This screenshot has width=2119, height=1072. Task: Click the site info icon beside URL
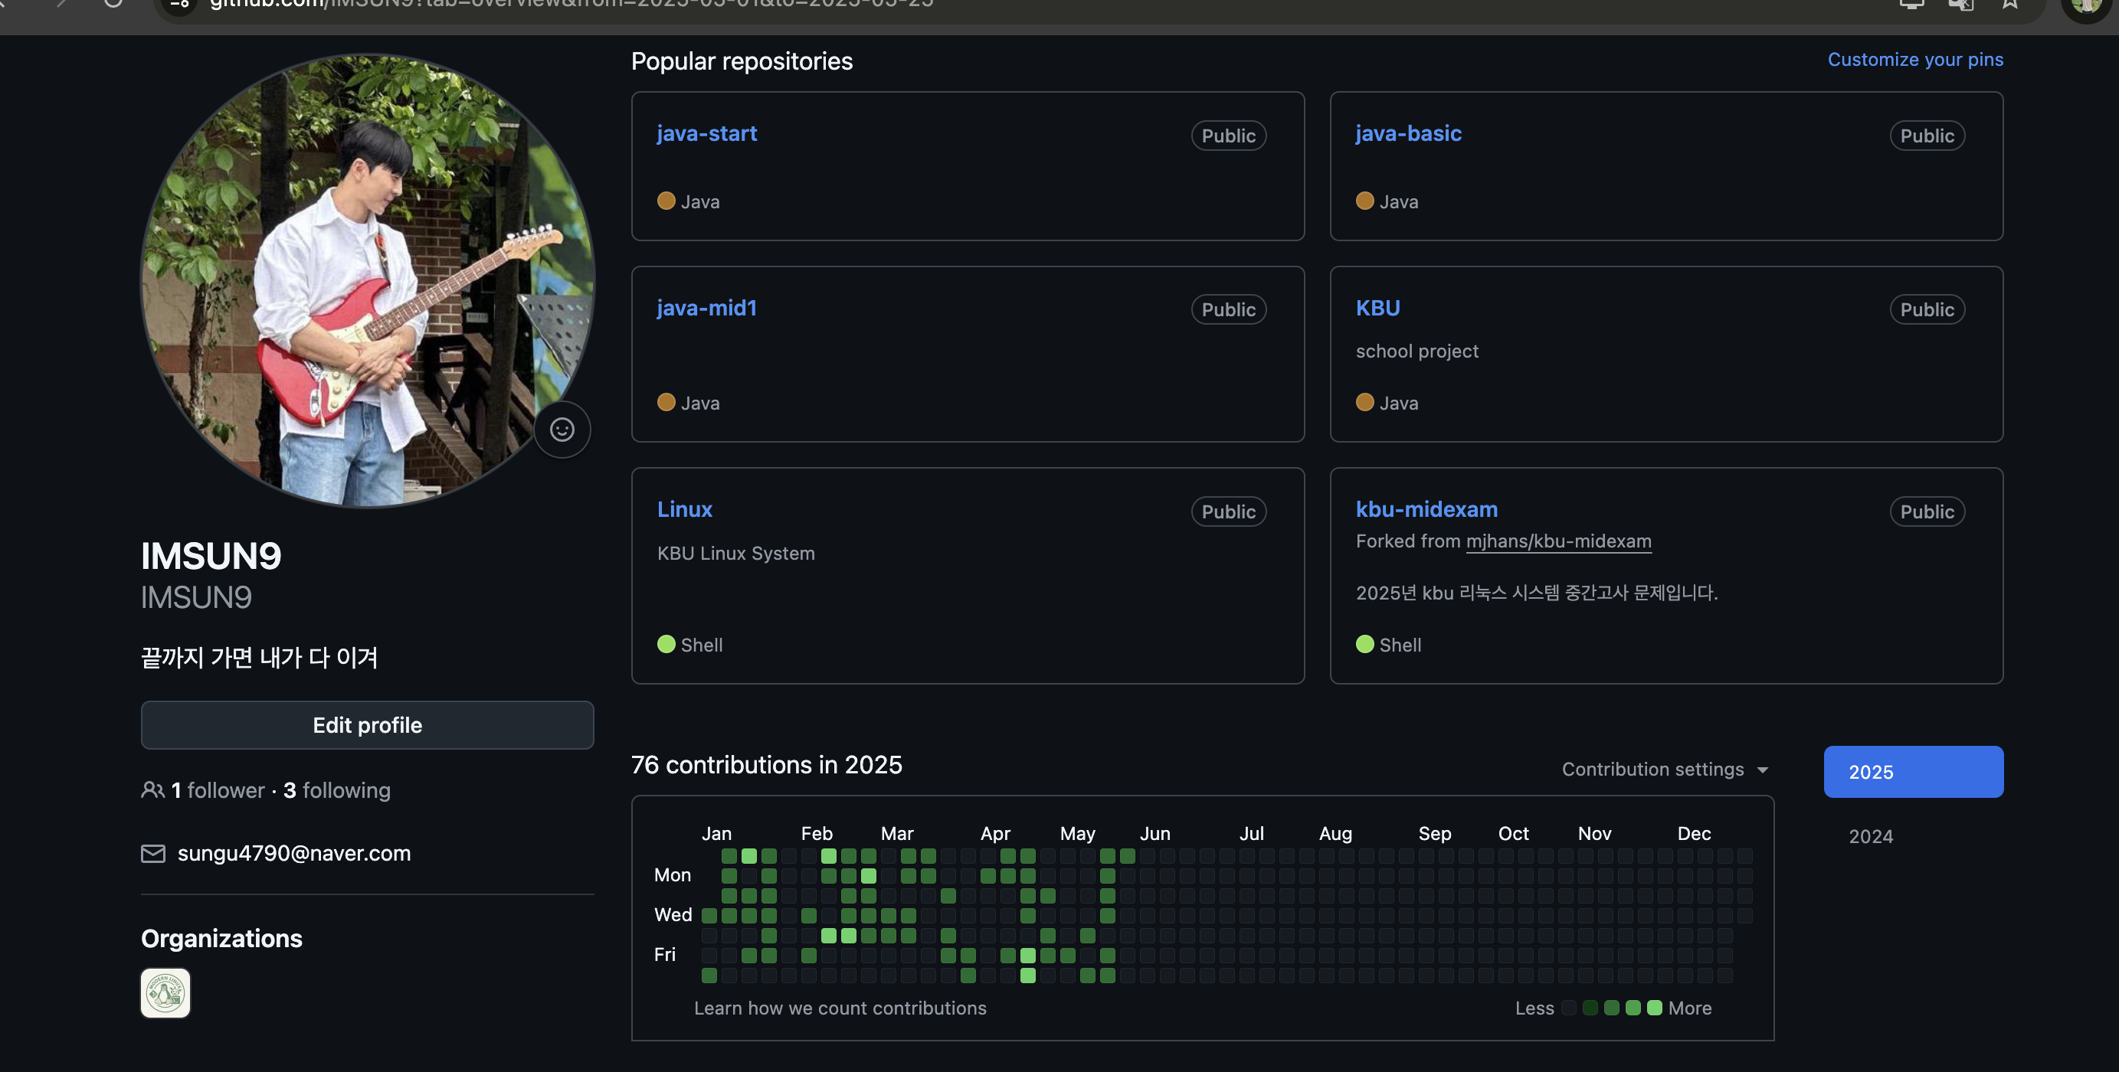(x=180, y=5)
